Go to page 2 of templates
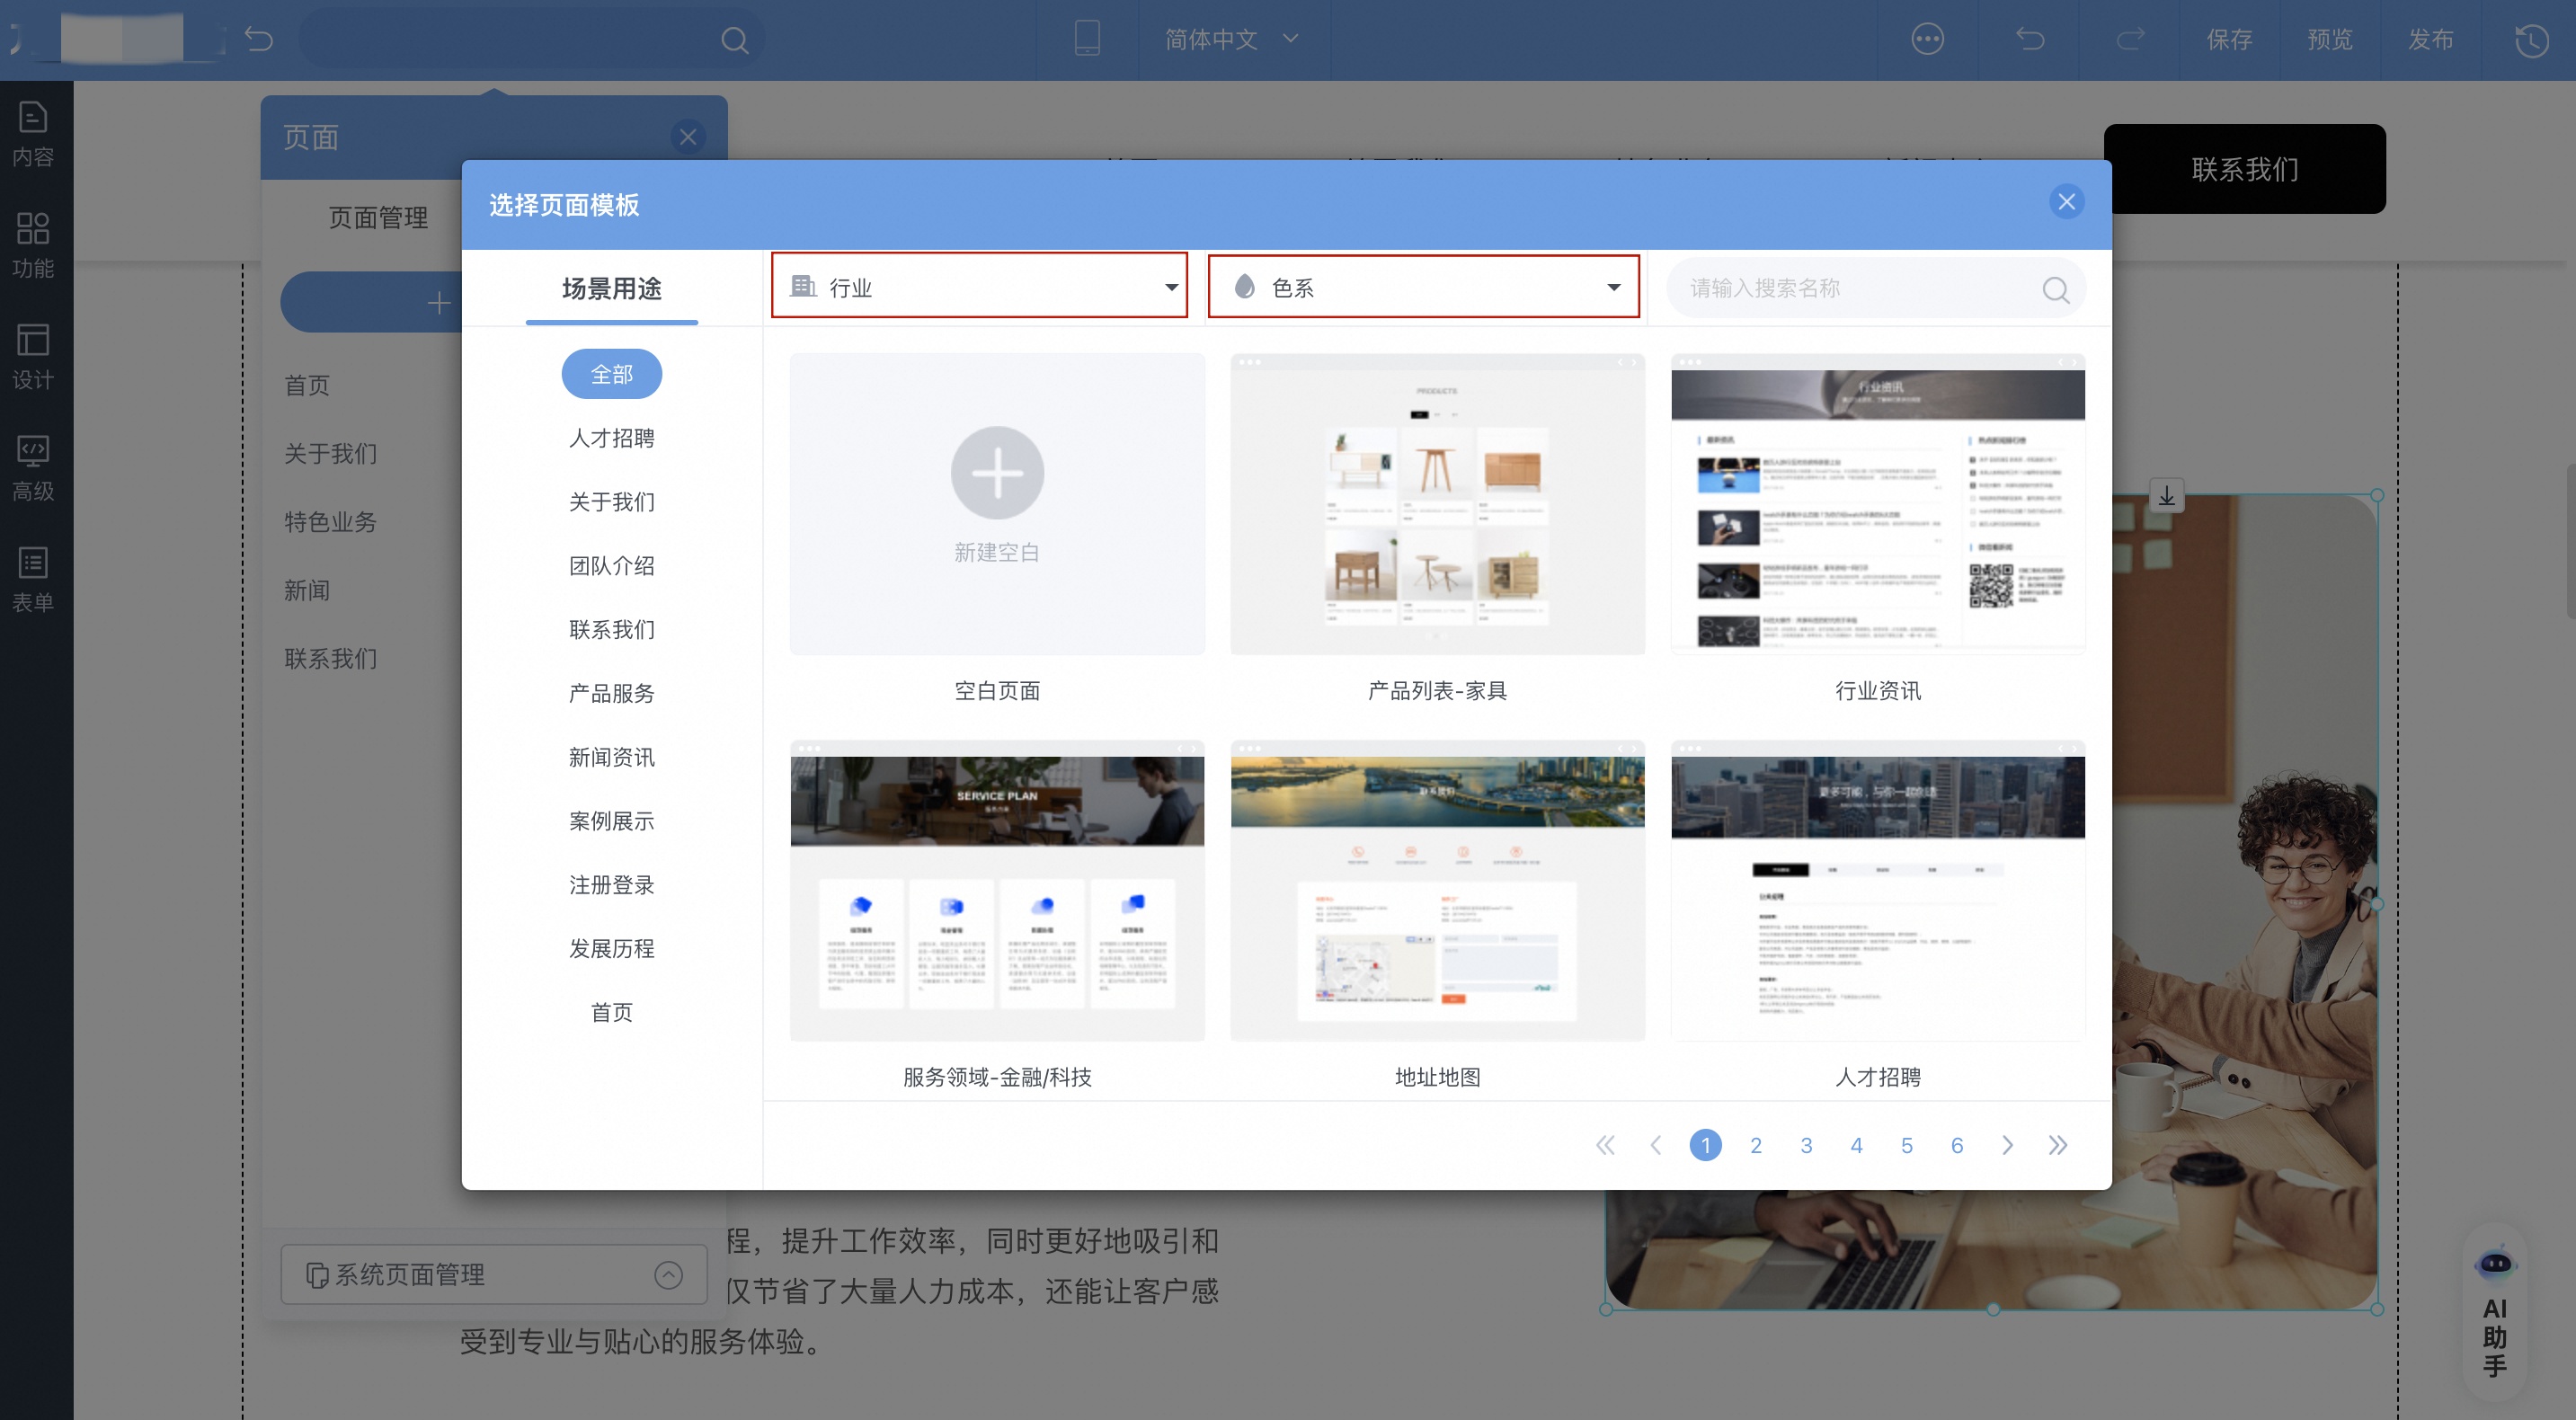 pyautogui.click(x=1756, y=1145)
